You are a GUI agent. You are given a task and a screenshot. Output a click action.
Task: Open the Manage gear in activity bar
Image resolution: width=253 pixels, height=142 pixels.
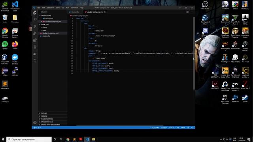tap(35, 122)
